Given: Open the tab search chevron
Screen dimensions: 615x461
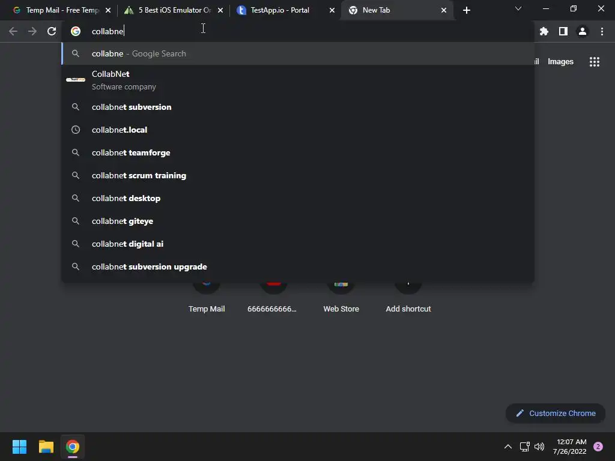Looking at the screenshot, I should point(518,8).
